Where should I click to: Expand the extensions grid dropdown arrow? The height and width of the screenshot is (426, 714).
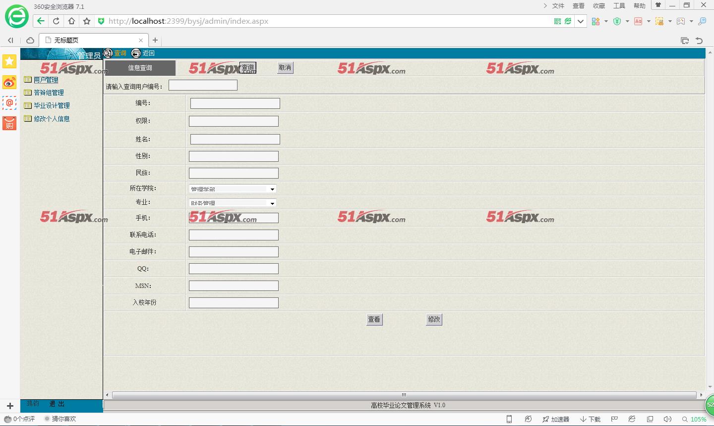click(606, 21)
